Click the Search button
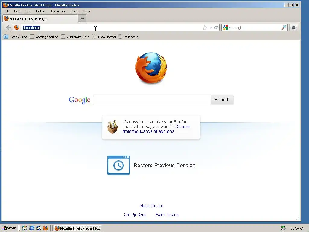Screen dimensions: 309x232 click(x=222, y=99)
